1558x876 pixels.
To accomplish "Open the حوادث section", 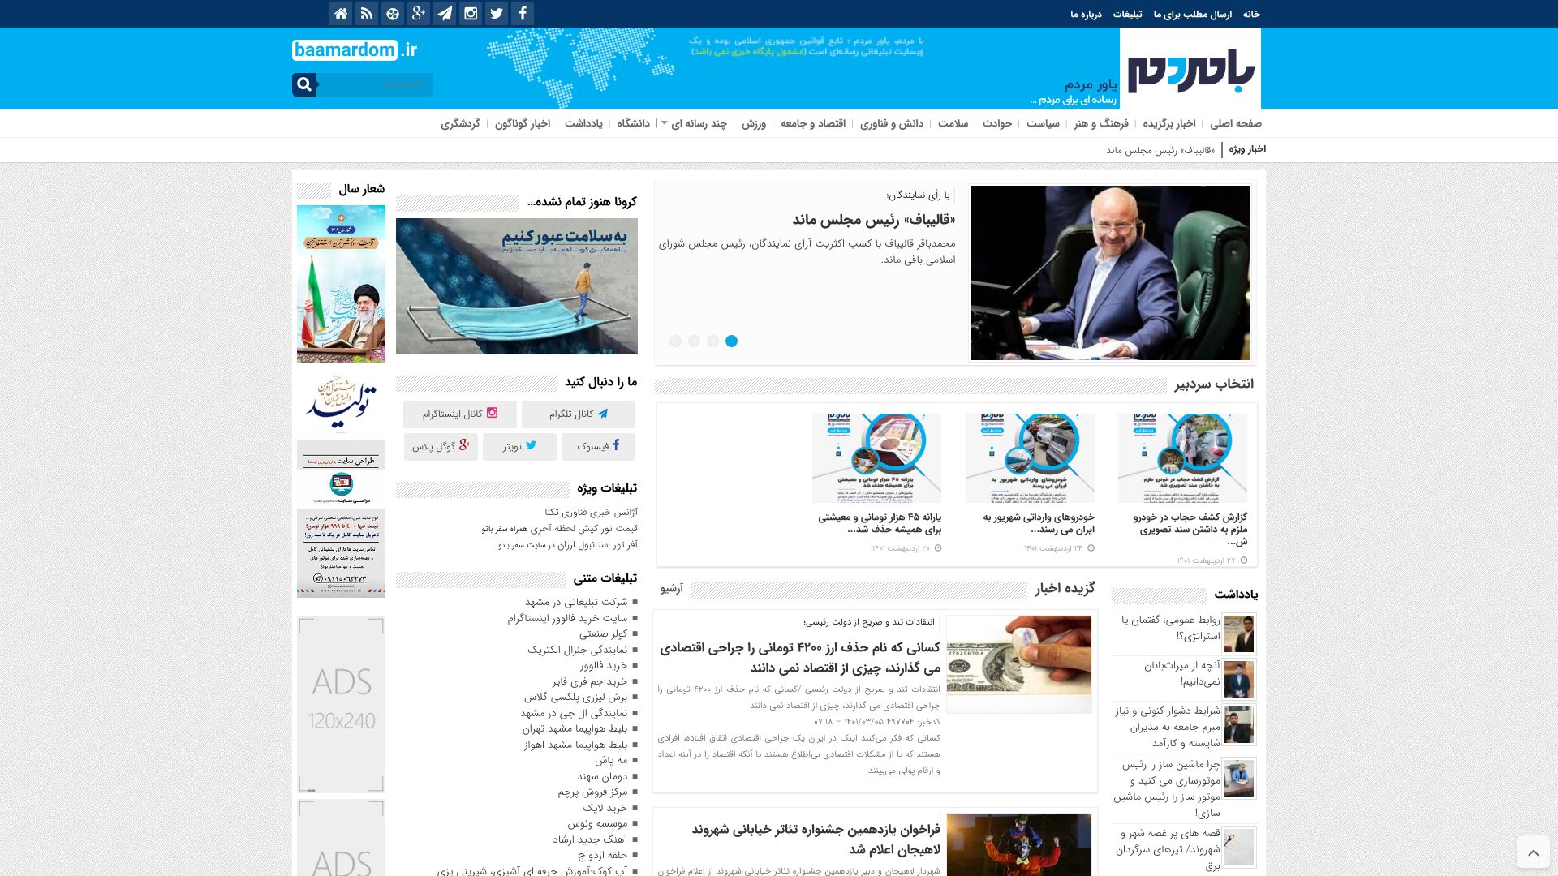I will click(x=997, y=123).
